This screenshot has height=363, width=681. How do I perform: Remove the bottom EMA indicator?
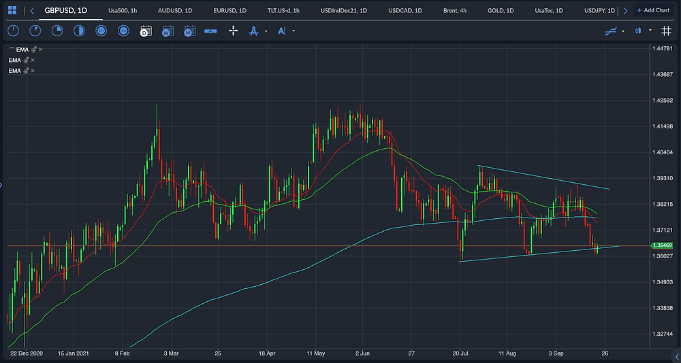point(33,71)
